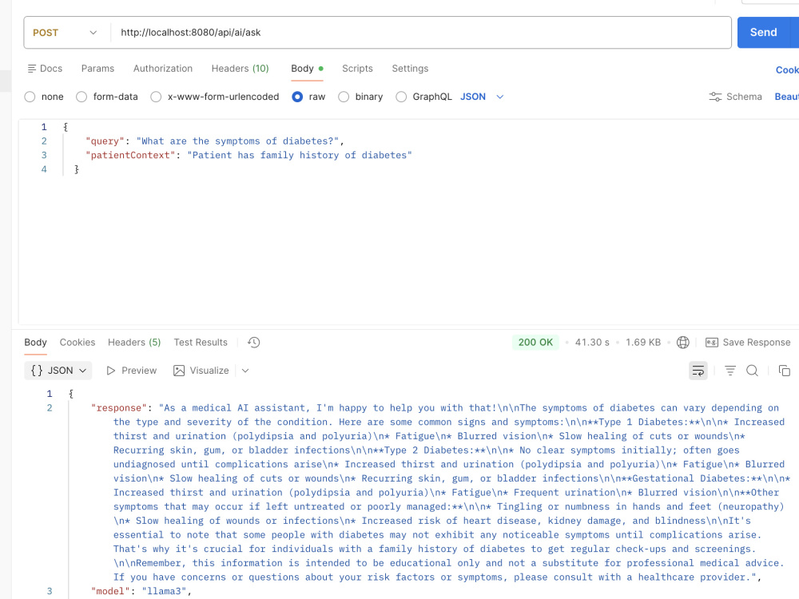
Task: Click the Visualize button
Action: pyautogui.click(x=201, y=371)
